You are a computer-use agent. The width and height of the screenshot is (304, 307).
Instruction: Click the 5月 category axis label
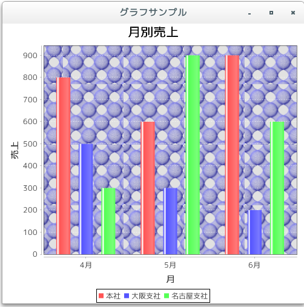pyautogui.click(x=170, y=265)
